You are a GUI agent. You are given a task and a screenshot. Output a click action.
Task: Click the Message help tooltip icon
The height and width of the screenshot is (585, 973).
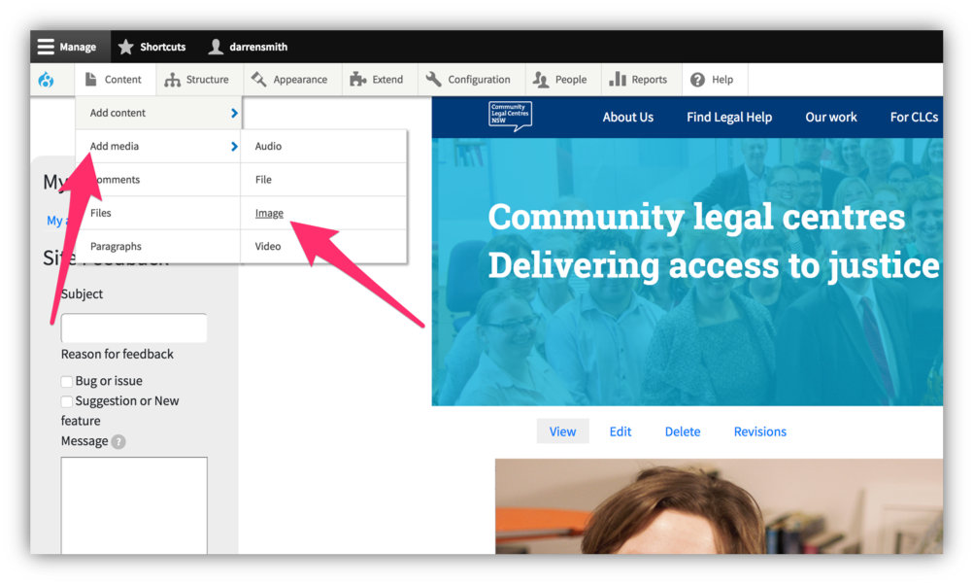pos(117,441)
